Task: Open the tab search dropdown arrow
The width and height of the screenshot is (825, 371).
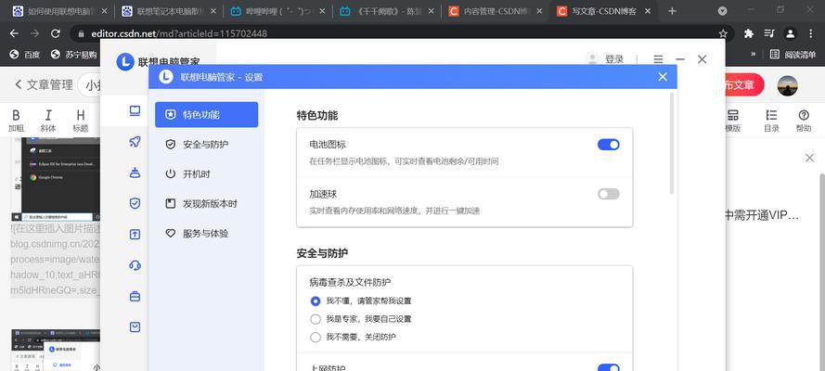Action: tap(723, 11)
